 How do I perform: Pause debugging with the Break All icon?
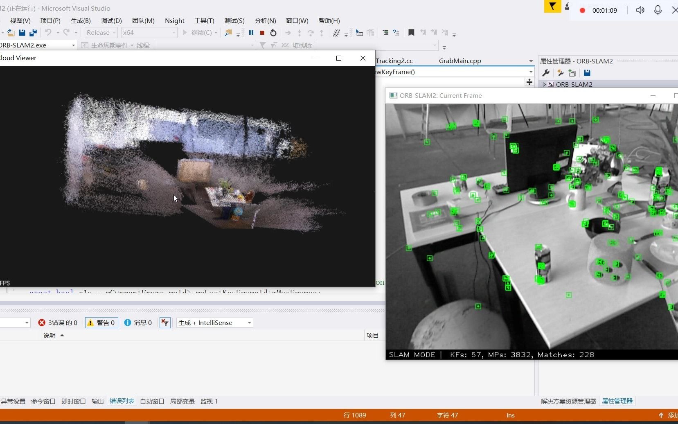(x=251, y=33)
